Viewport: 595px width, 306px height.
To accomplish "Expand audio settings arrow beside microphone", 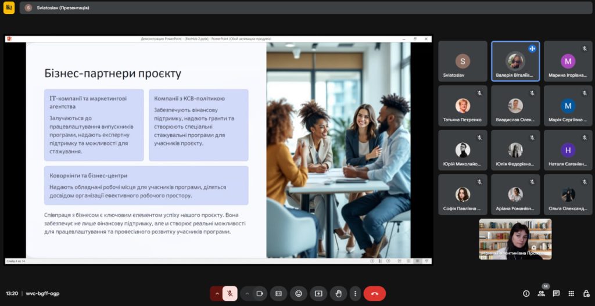I will click(x=217, y=293).
